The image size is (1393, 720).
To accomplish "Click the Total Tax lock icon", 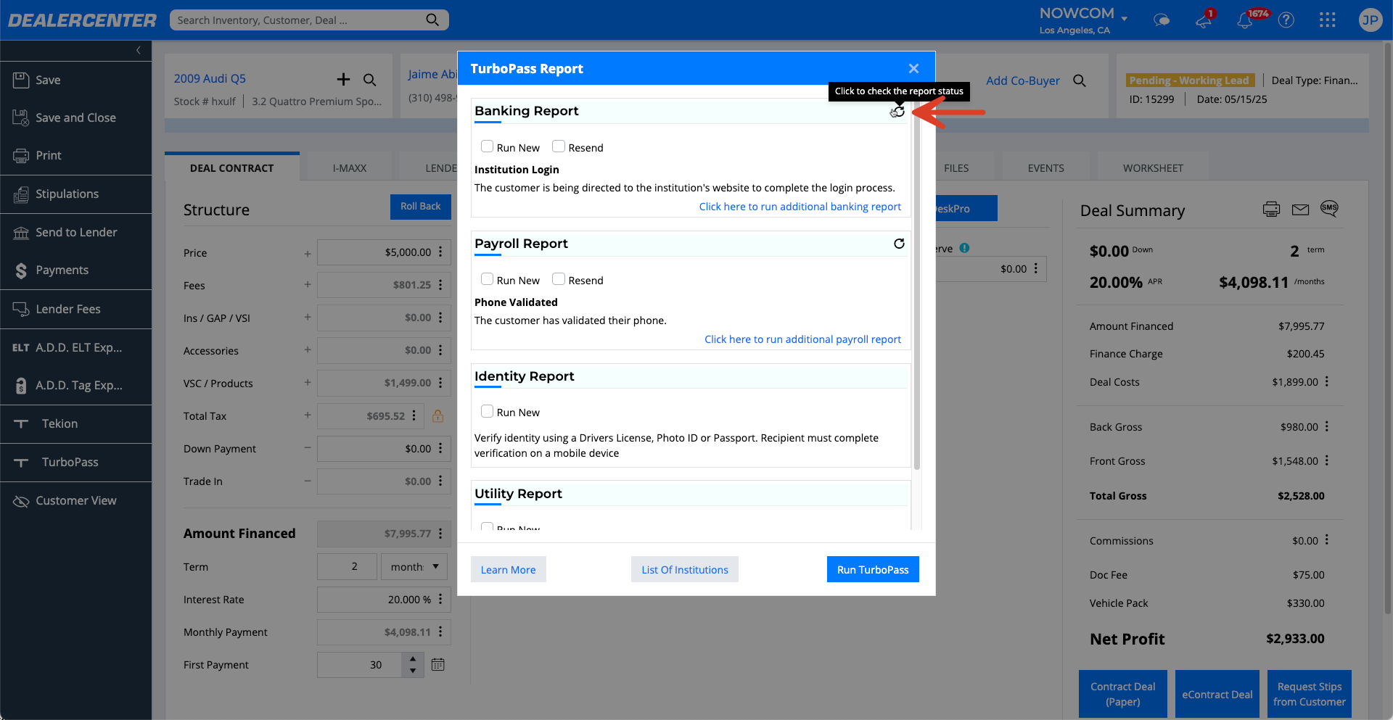I will pos(437,415).
